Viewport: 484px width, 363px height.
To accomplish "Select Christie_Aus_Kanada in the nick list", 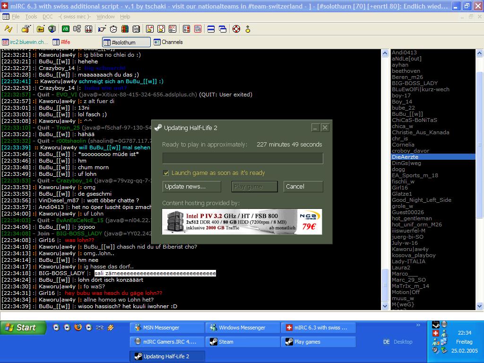I will 420,132.
